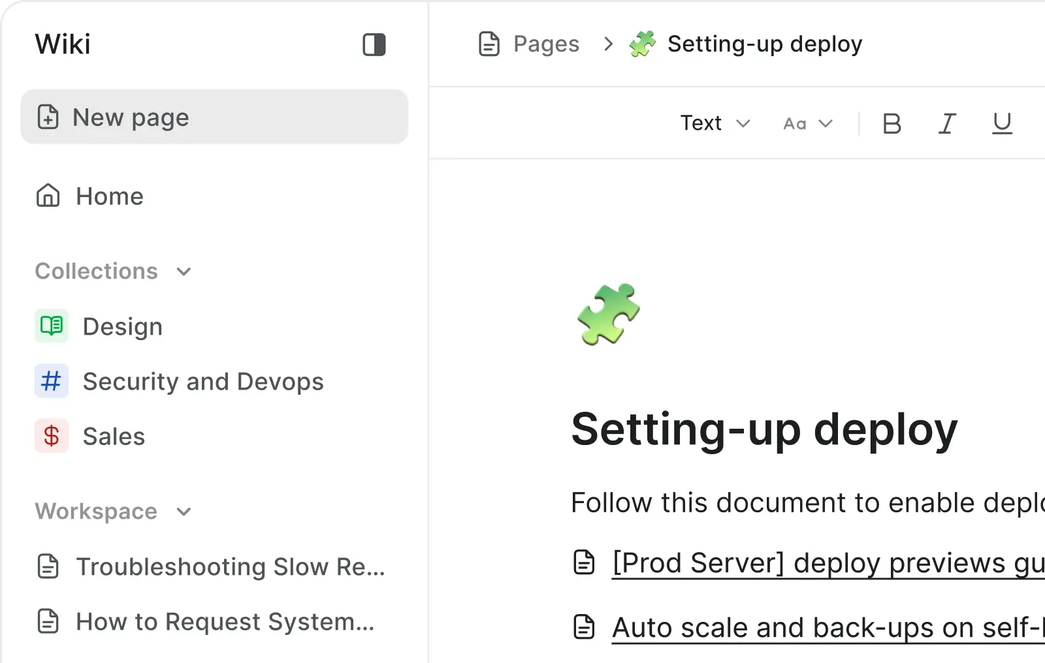Click the large puzzle piece page emoji

608,314
